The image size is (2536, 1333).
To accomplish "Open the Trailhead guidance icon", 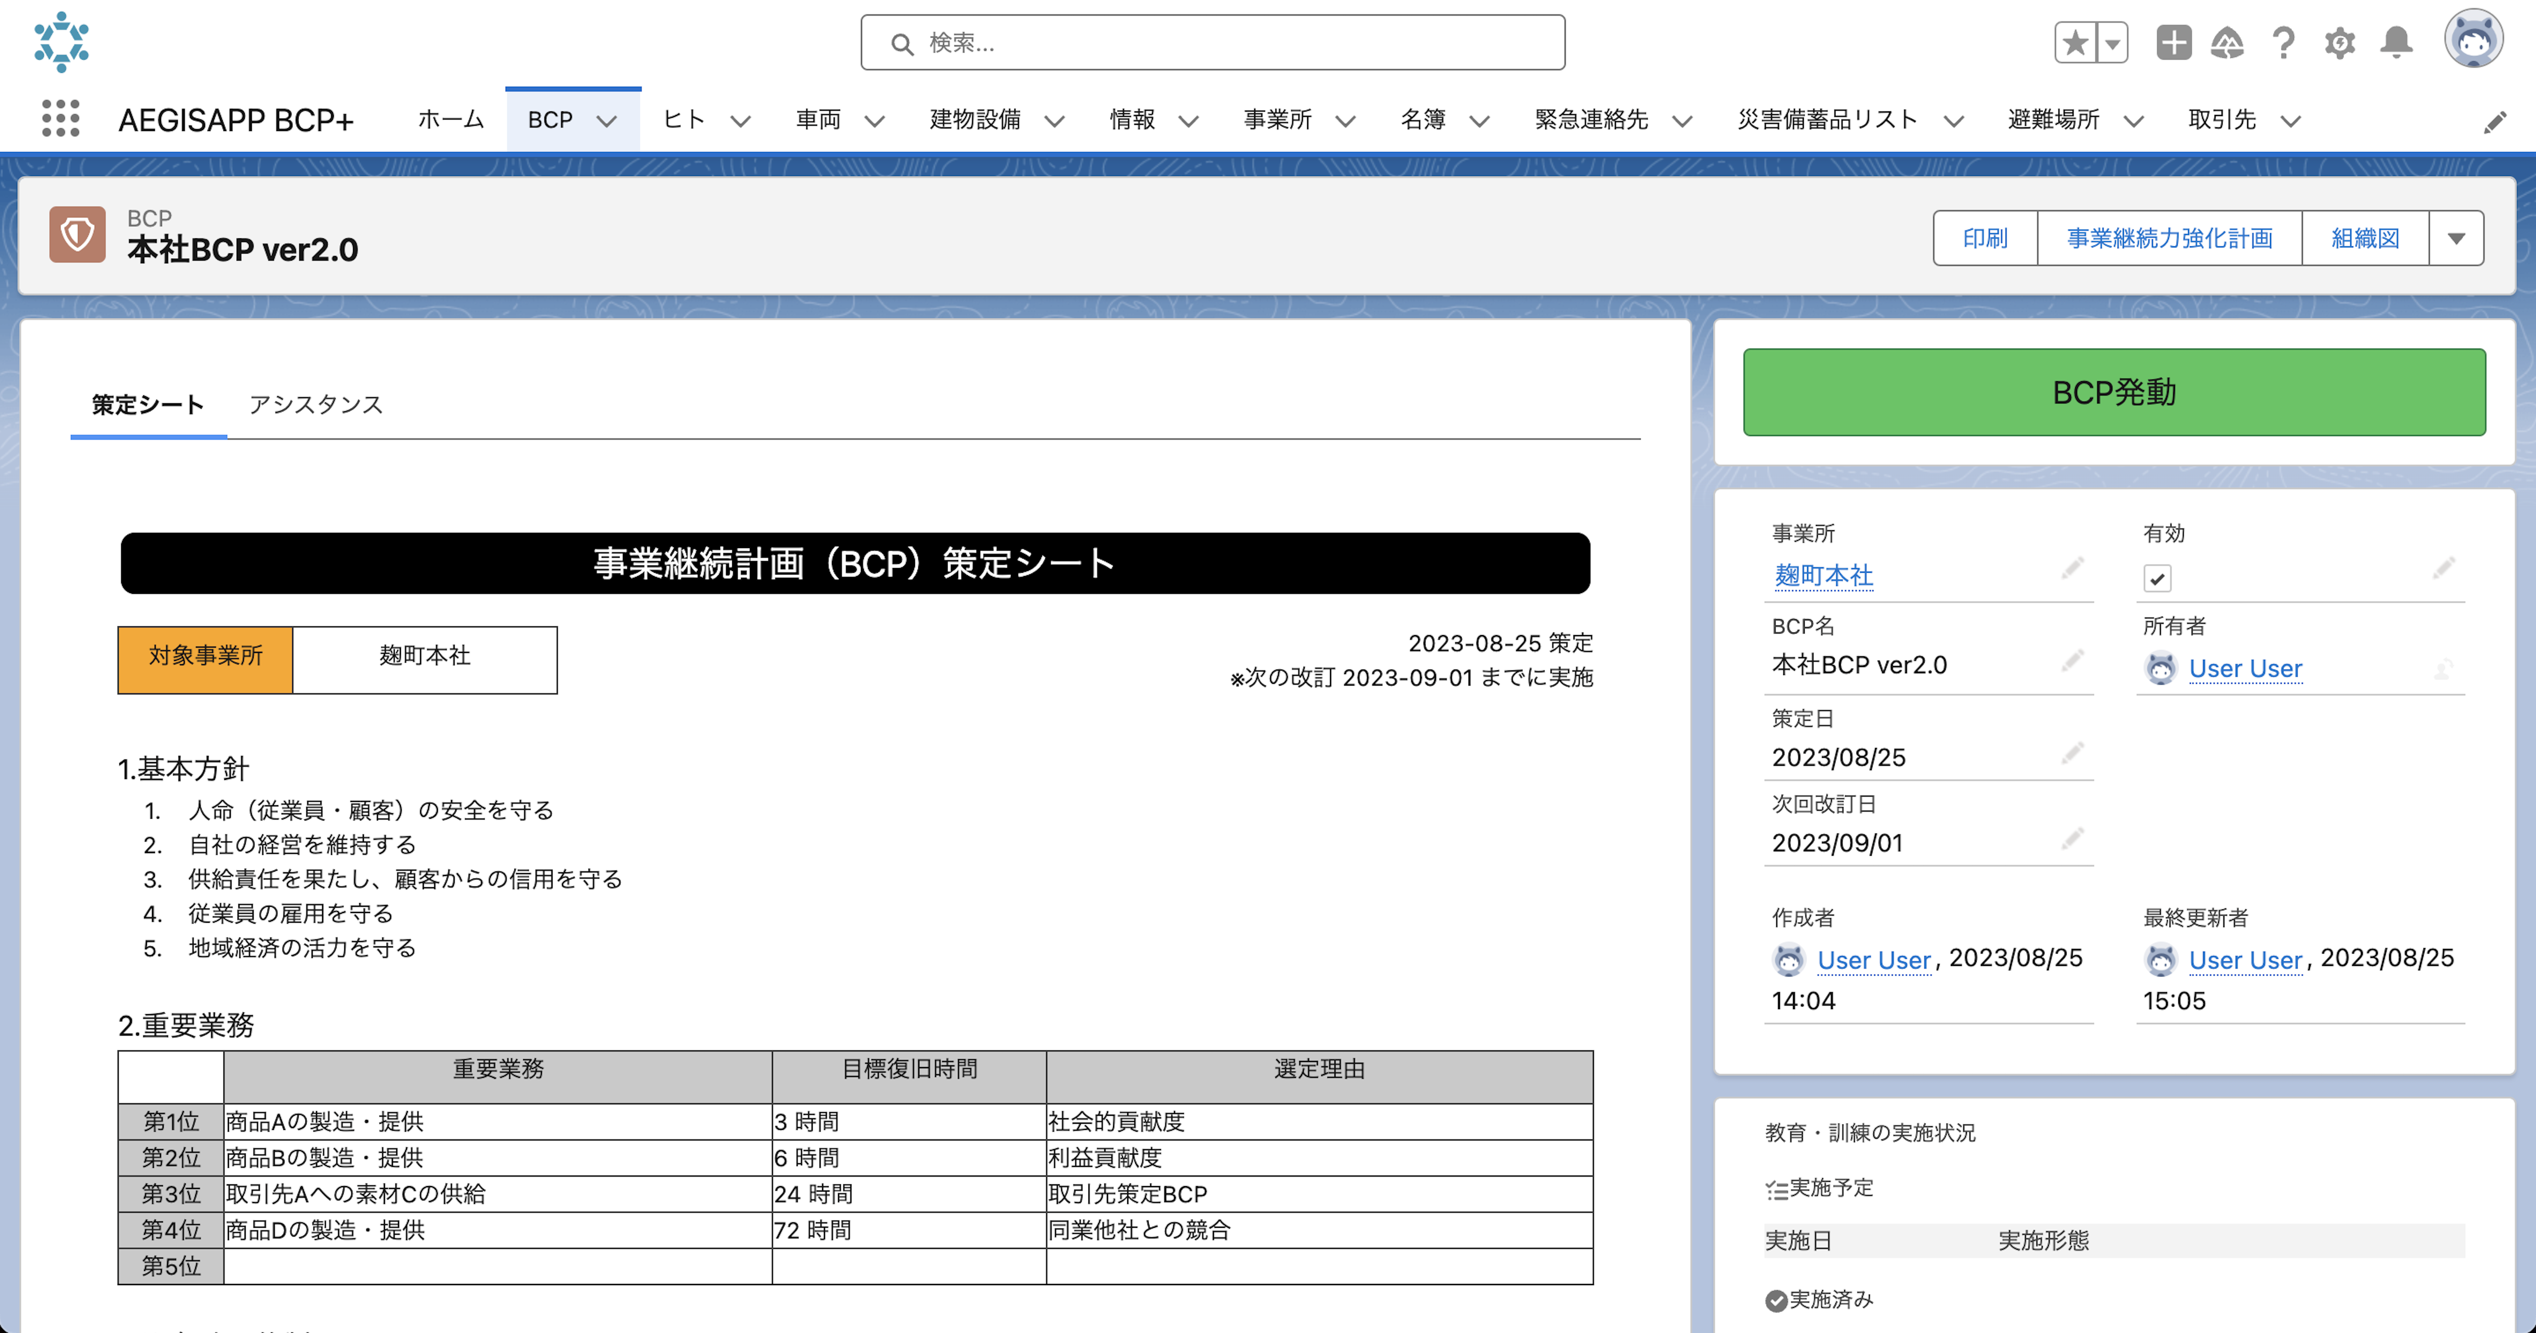I will pos(2227,42).
